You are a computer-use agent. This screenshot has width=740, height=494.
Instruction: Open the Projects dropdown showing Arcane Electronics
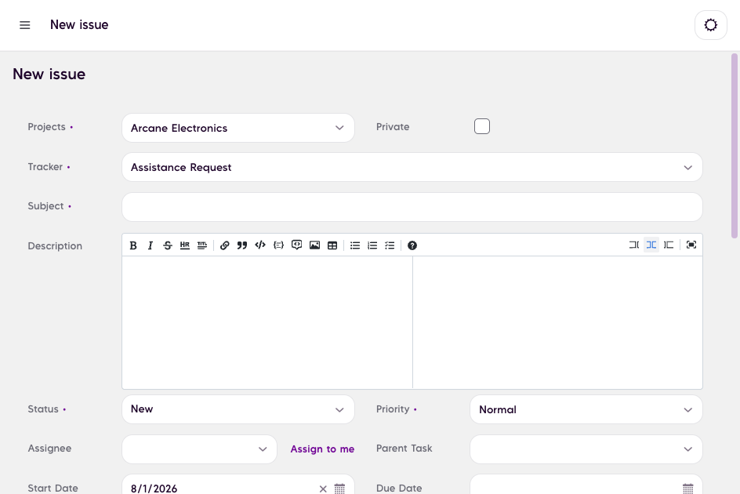coord(238,128)
